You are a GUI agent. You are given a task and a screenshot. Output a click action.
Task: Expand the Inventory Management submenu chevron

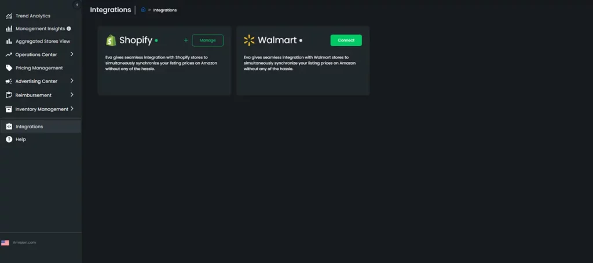click(x=72, y=109)
